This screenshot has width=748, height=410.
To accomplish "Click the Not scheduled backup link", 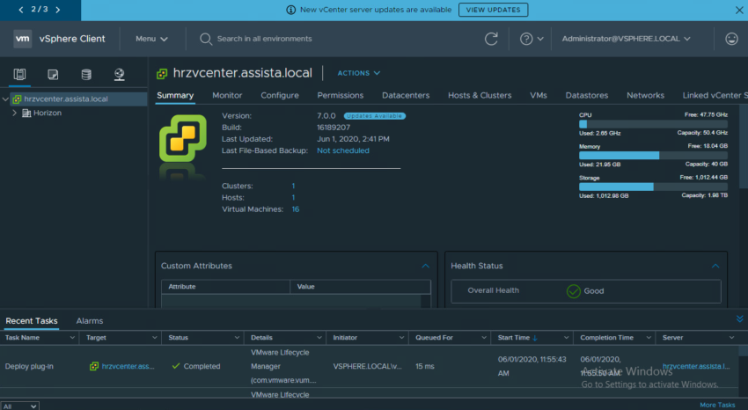I will (342, 150).
